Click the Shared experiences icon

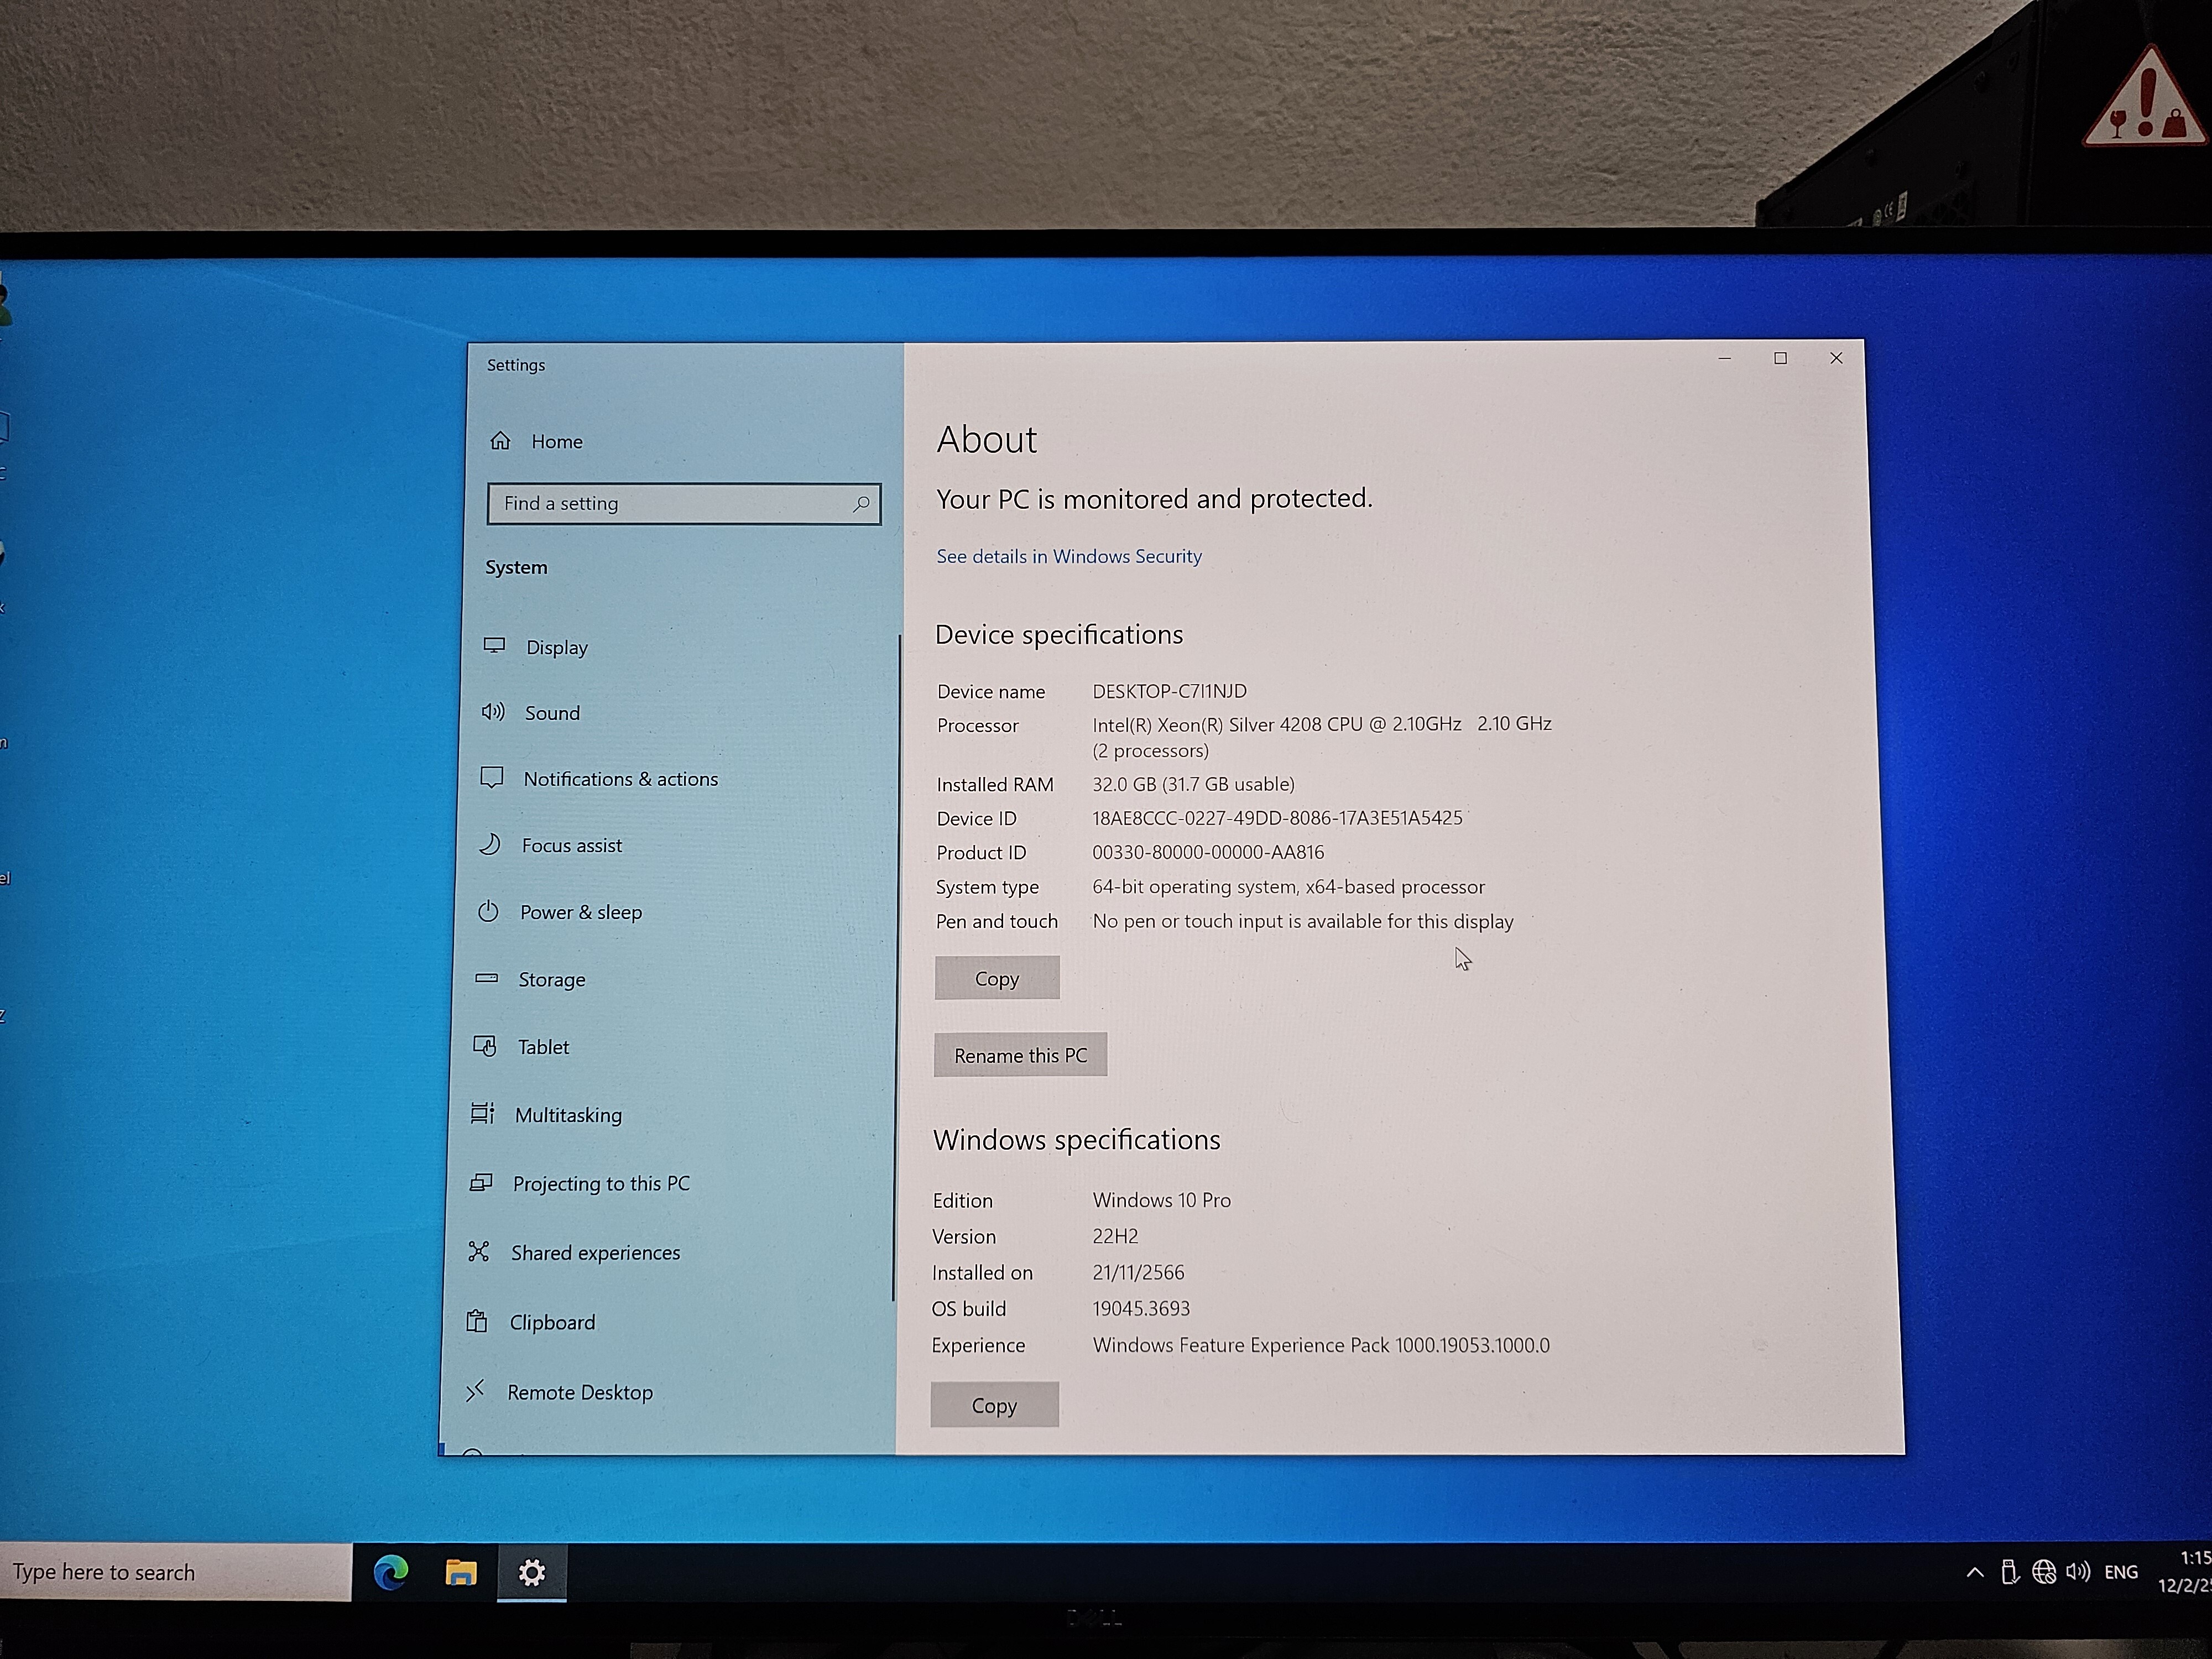479,1251
